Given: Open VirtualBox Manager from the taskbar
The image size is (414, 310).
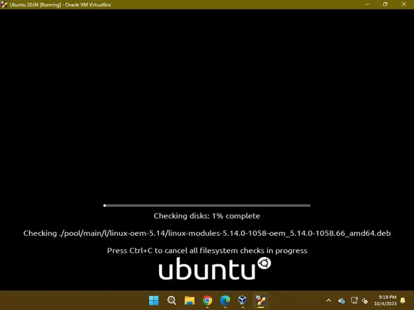Looking at the screenshot, I should coord(243,300).
